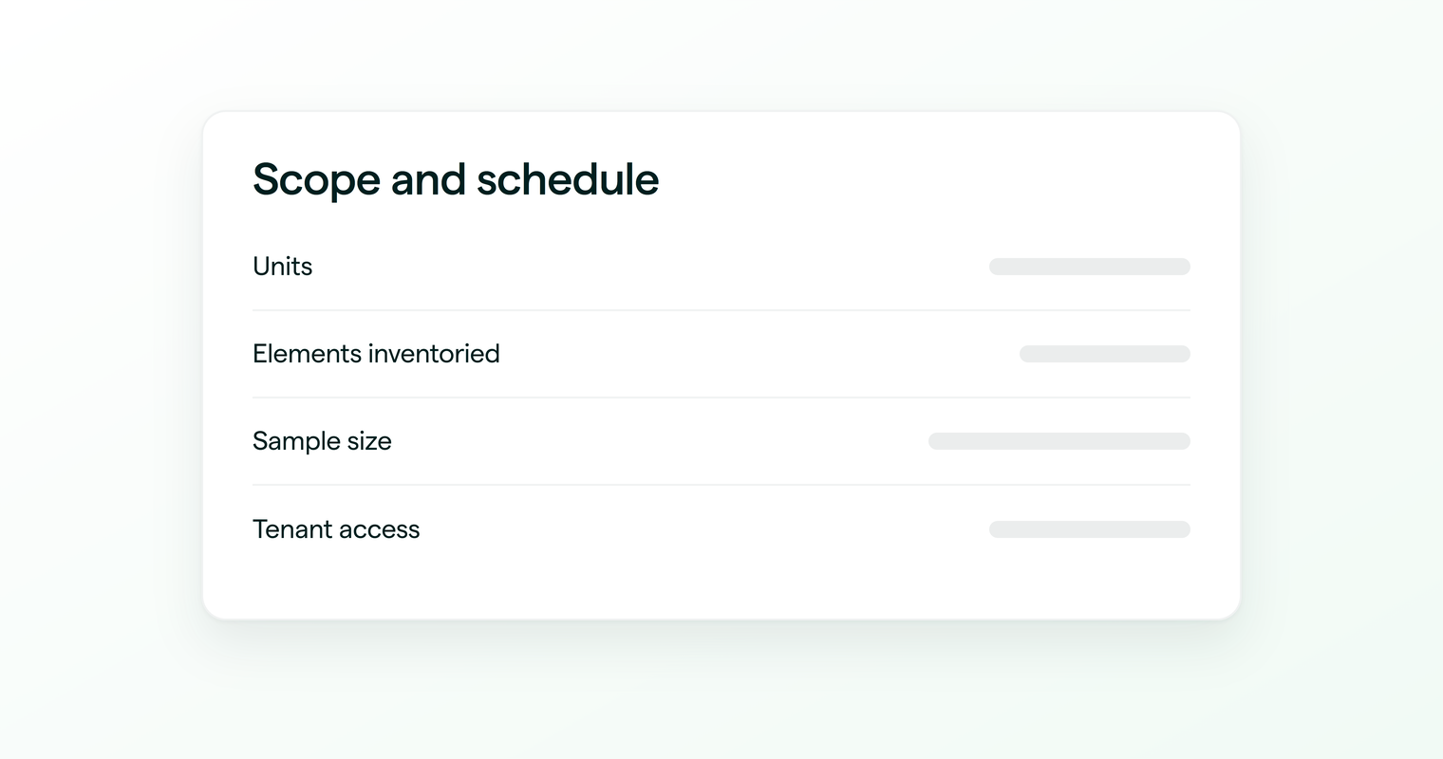The height and width of the screenshot is (759, 1443).
Task: Select the Units row label
Action: point(282,267)
